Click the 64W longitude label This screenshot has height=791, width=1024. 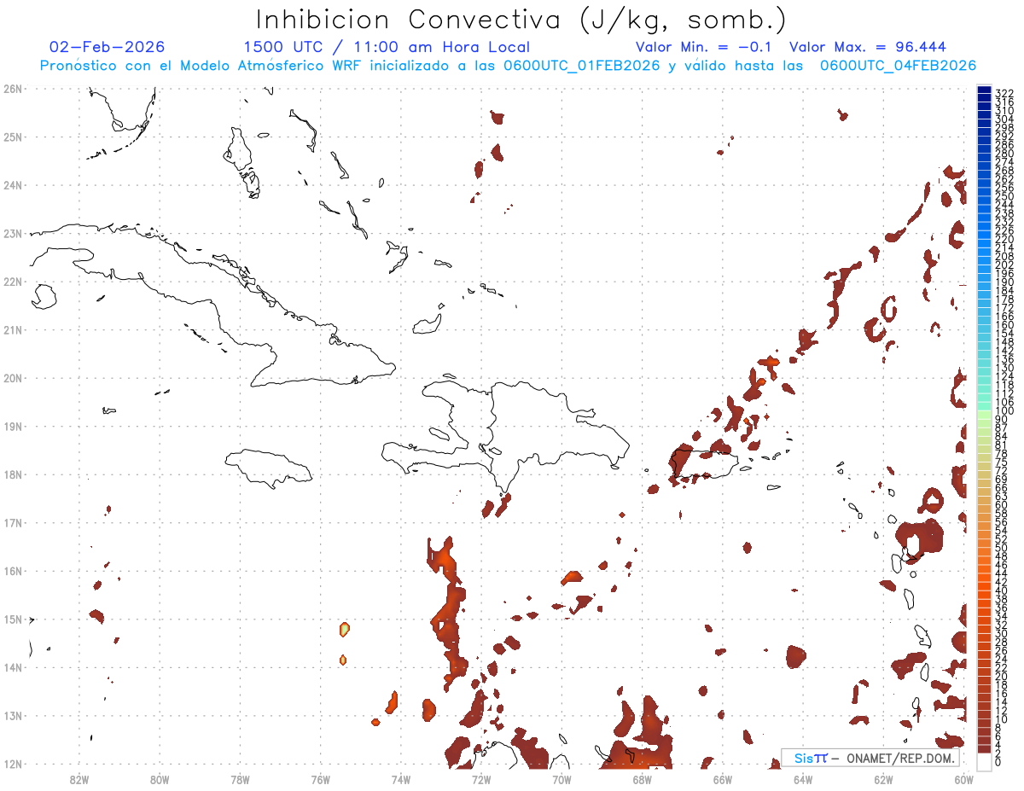click(803, 778)
